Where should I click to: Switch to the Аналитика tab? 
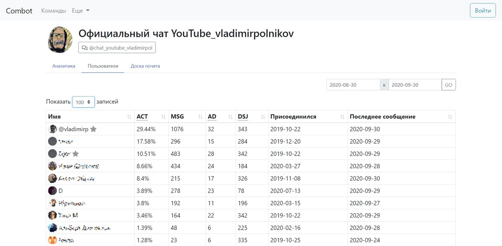64,66
